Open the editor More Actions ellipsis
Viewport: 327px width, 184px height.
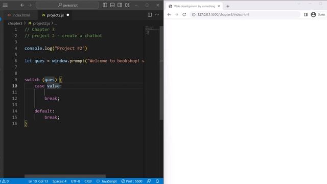(157, 15)
